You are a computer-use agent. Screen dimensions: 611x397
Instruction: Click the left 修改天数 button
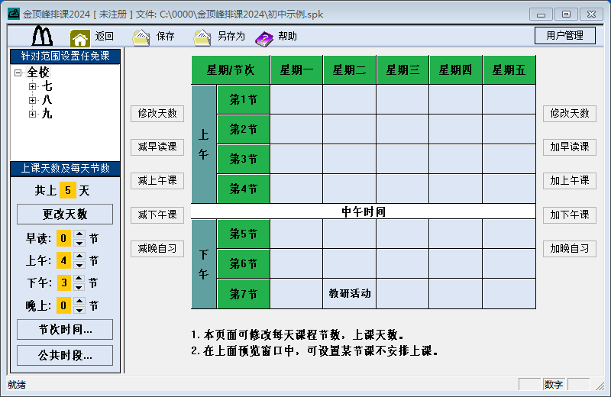(x=157, y=113)
